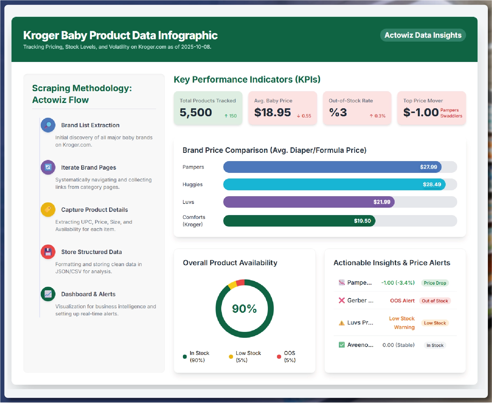This screenshot has width=492, height=403.
Task: Click the Iterate Brand Pages refresh icon
Action: 48,167
